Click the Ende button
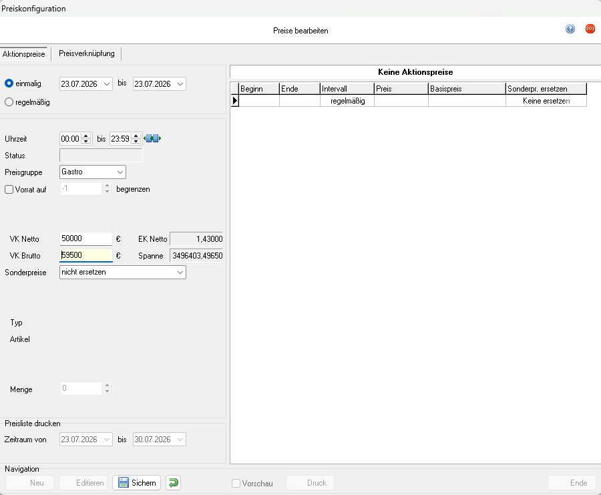601x495 pixels. [572, 483]
